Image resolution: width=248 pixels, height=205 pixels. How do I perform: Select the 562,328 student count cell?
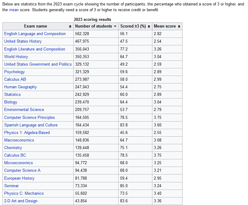tap(96, 34)
